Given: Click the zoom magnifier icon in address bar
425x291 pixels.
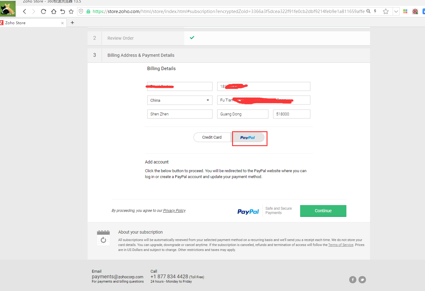Looking at the screenshot, I should click(368, 11).
